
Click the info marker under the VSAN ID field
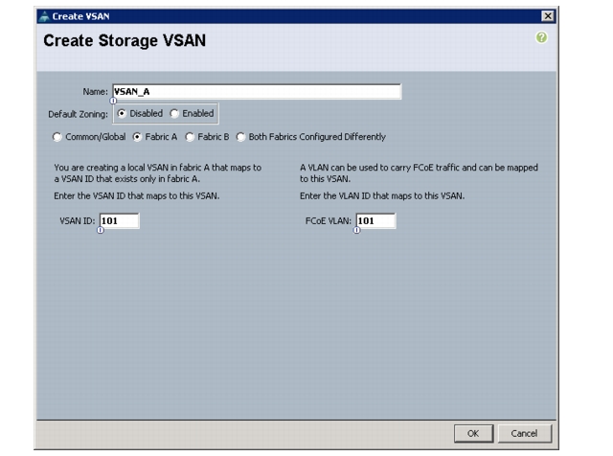click(x=101, y=230)
